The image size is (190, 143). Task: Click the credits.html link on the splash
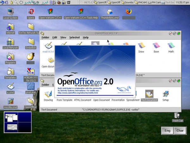[x=78, y=93]
